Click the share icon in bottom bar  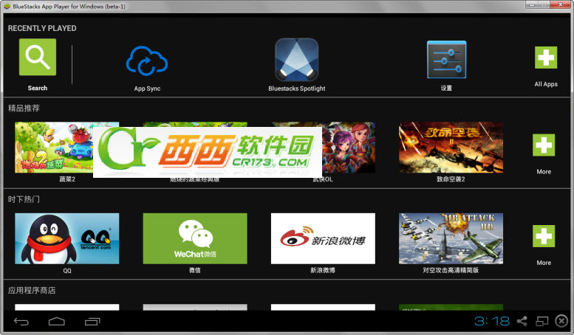522,321
